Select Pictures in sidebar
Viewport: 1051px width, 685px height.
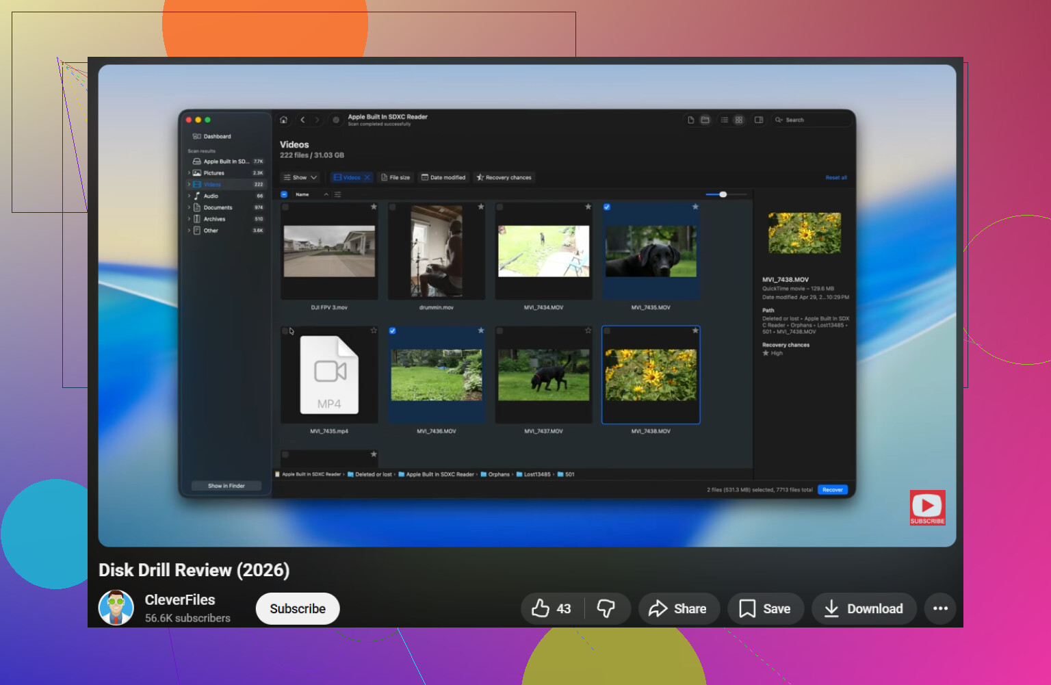[x=227, y=173]
